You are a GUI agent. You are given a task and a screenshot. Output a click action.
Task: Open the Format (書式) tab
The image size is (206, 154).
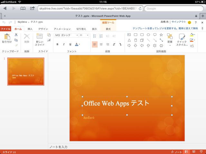[108, 29]
